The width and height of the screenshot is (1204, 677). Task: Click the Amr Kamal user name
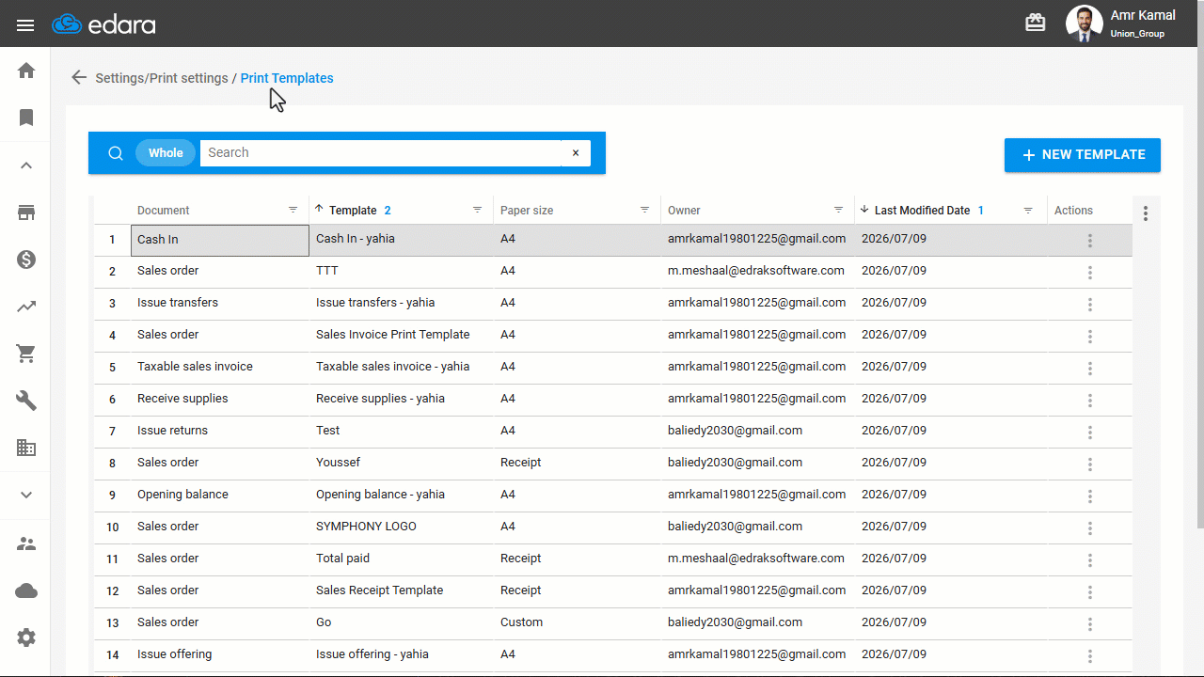tap(1142, 15)
